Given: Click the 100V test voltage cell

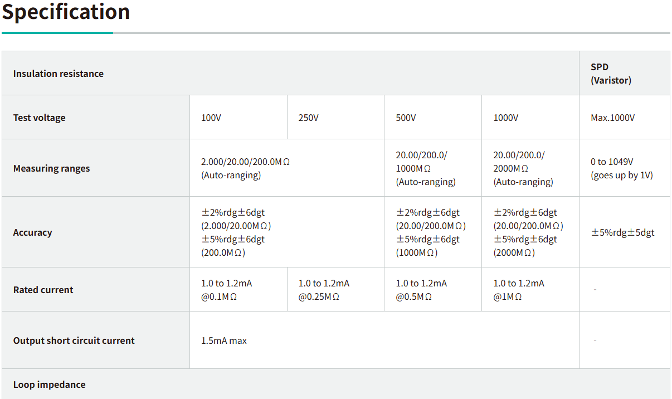Looking at the screenshot, I should coord(211,118).
